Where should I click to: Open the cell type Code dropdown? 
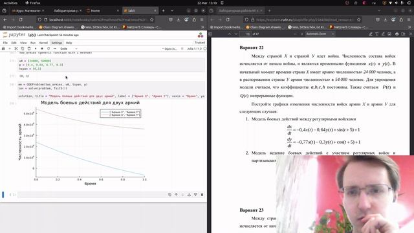(x=69, y=49)
